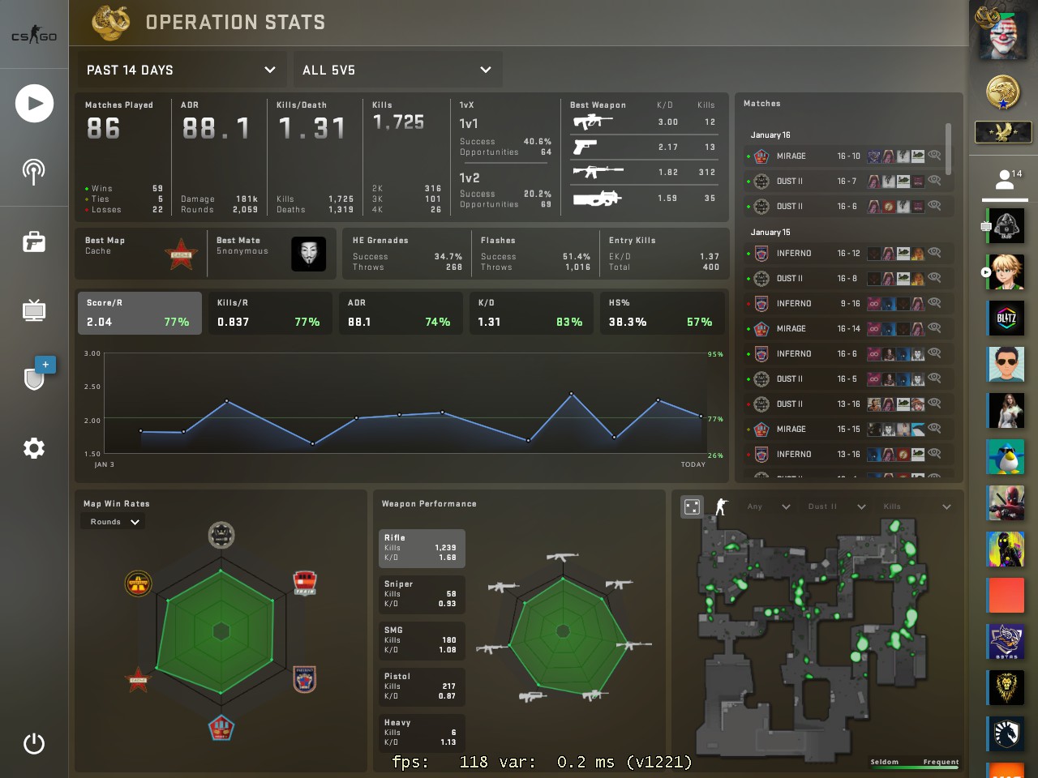1038x778 pixels.
Task: Toggle the eye icon on Inferno 9-16
Action: coord(934,302)
